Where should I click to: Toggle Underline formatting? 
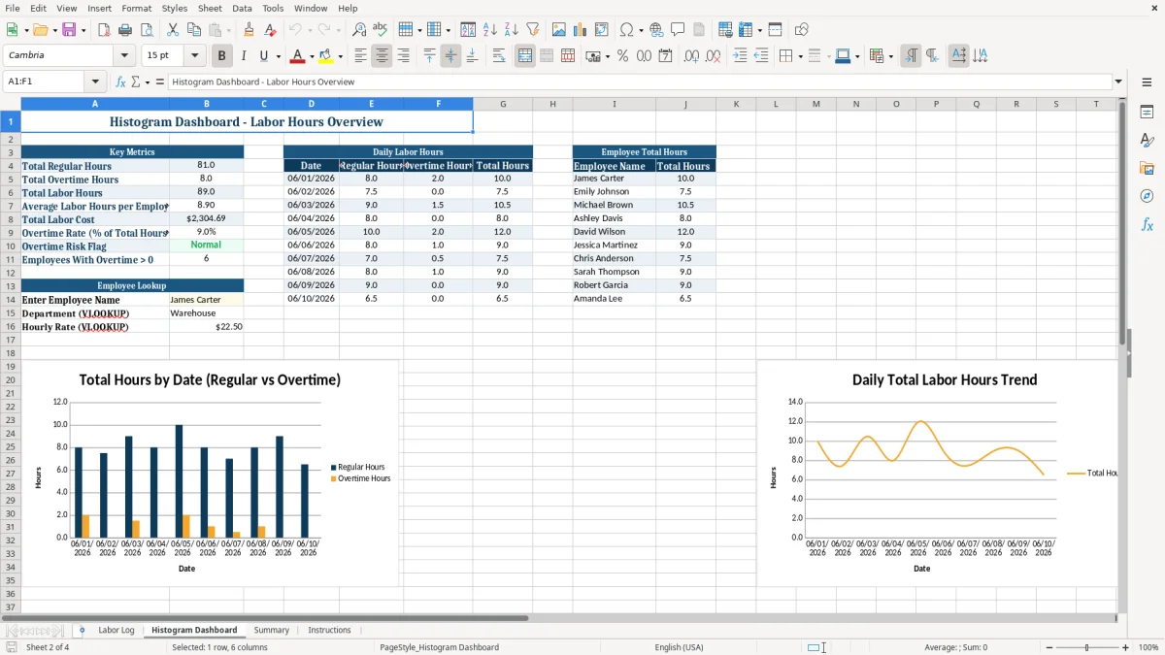point(262,56)
